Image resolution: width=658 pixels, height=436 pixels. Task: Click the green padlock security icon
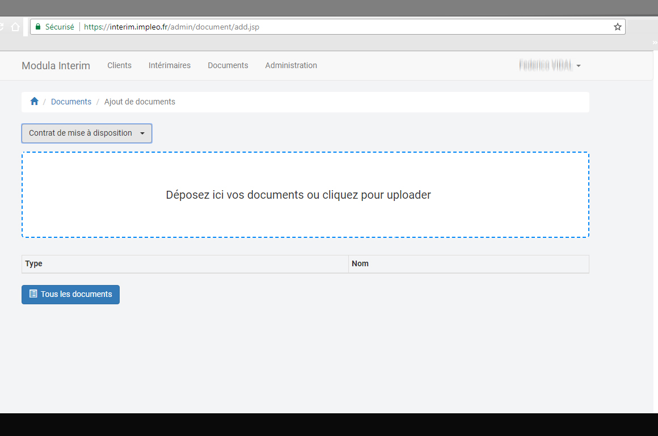[38, 27]
